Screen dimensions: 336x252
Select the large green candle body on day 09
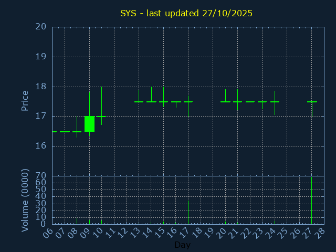coord(89,124)
